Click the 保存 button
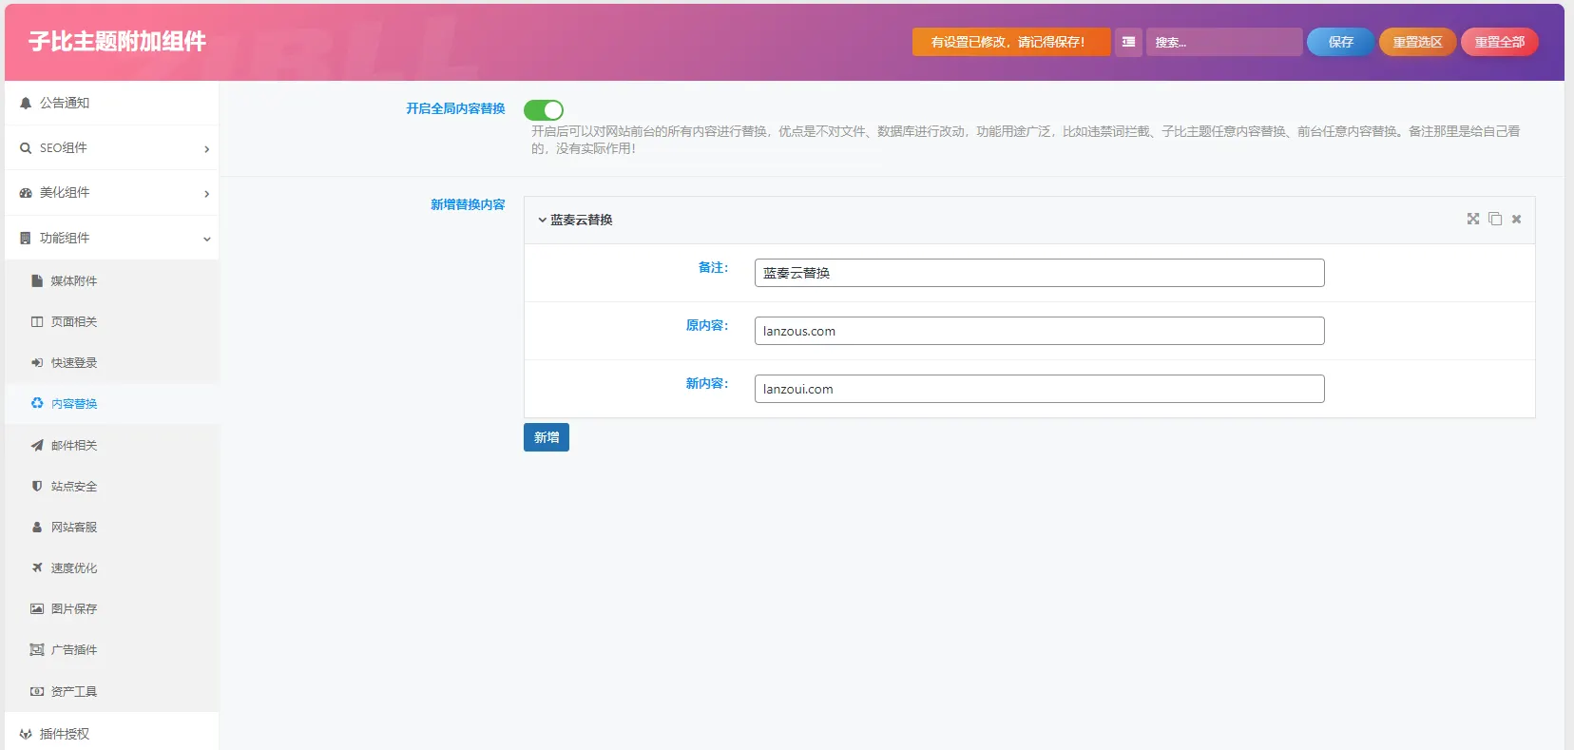The image size is (1574, 750). click(1340, 42)
